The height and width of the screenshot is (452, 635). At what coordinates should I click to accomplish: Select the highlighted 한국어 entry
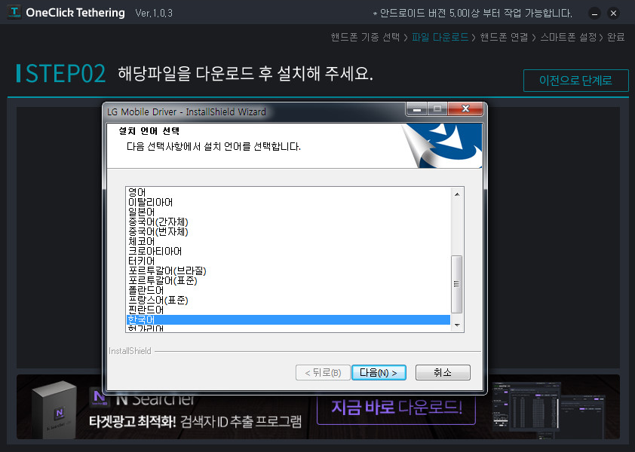(288, 319)
